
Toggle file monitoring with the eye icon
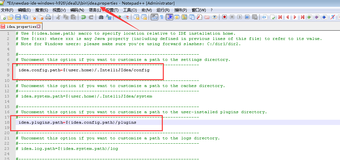click(x=215, y=17)
